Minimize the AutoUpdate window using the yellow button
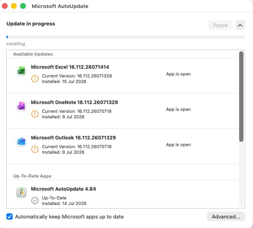253x228 pixels. point(14,6)
